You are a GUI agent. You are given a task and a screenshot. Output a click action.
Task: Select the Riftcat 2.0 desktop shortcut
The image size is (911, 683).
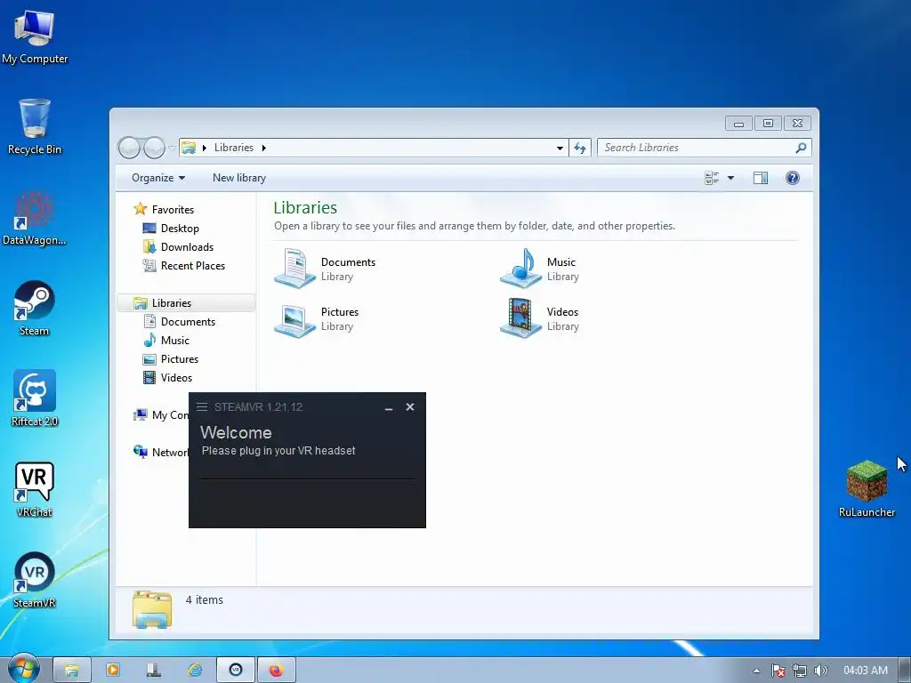click(35, 398)
